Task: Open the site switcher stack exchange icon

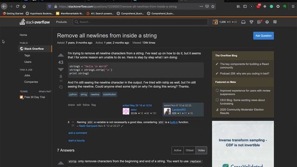Action: point(275,22)
